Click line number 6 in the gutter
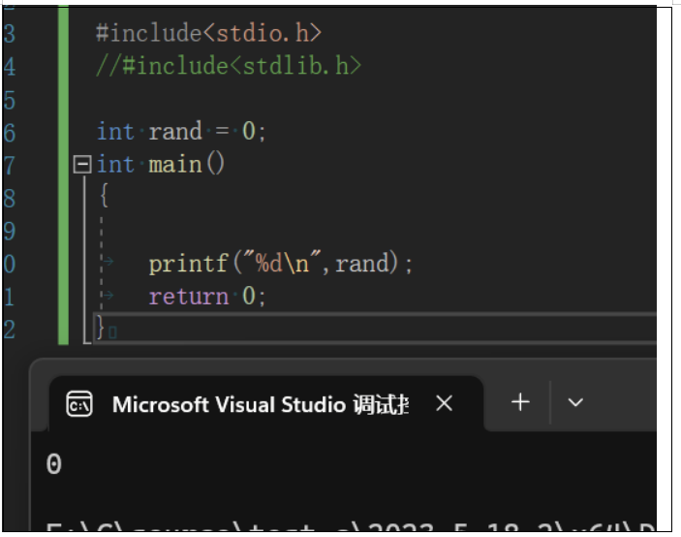This screenshot has height=537, width=681. [10, 133]
